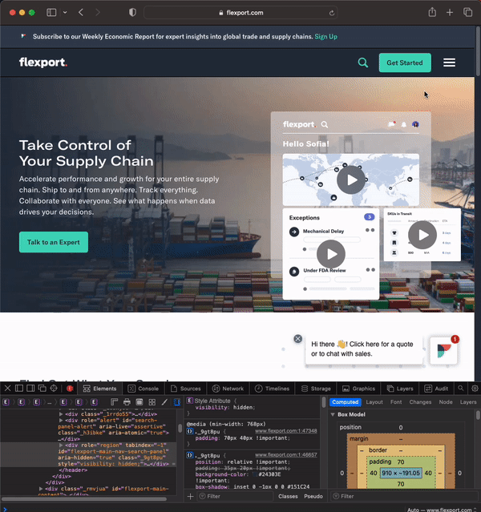
Task: Open Web Inspector settings gear
Action: click(x=475, y=389)
